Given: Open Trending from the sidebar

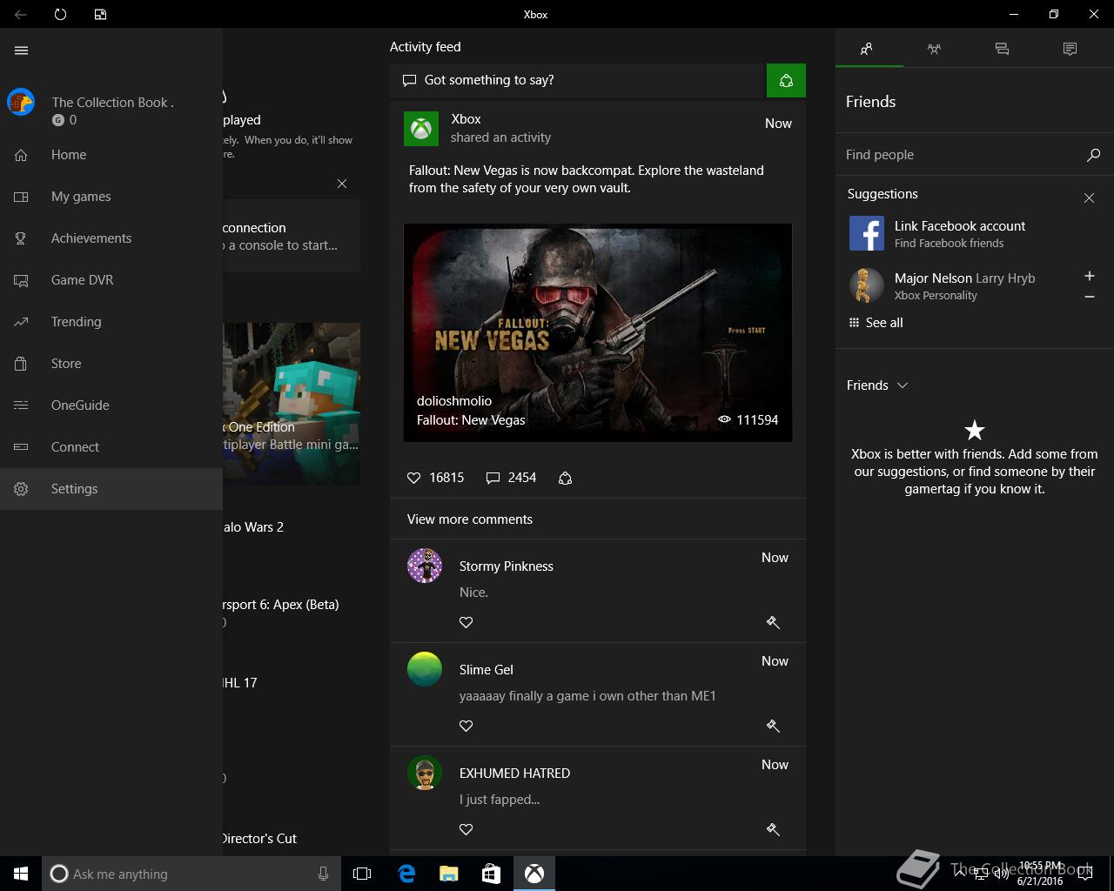Looking at the screenshot, I should click(111, 322).
